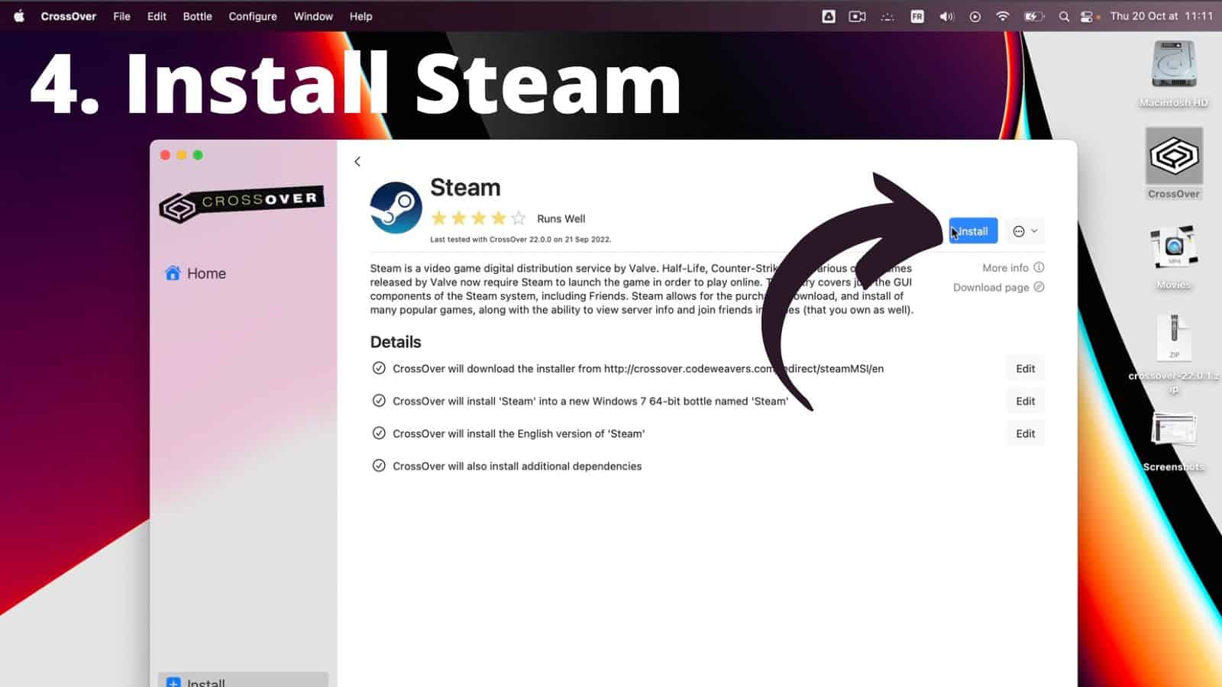The image size is (1222, 687).
Task: Open the Apple menu
Action: (19, 16)
